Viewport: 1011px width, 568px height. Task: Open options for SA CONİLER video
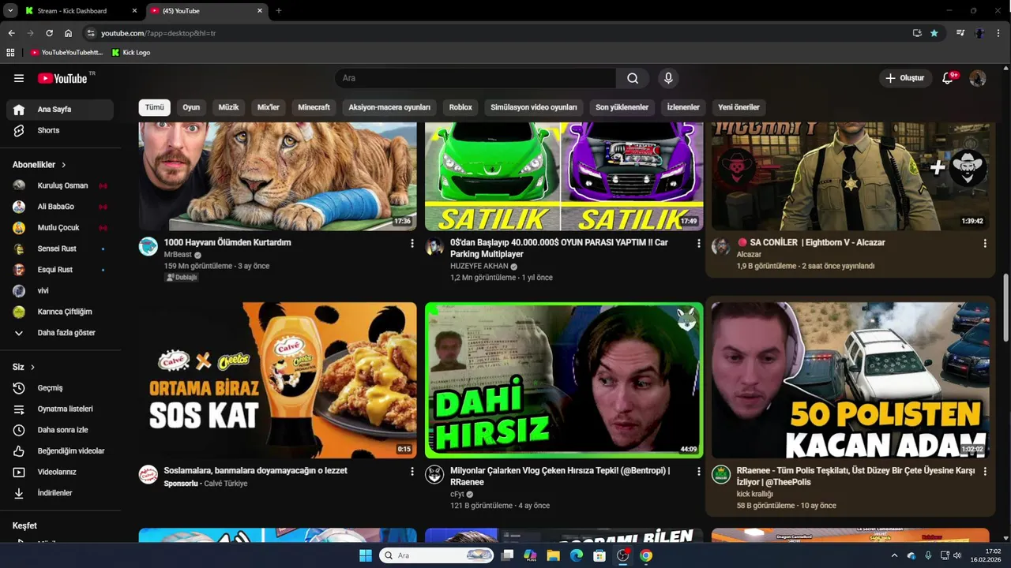click(985, 244)
